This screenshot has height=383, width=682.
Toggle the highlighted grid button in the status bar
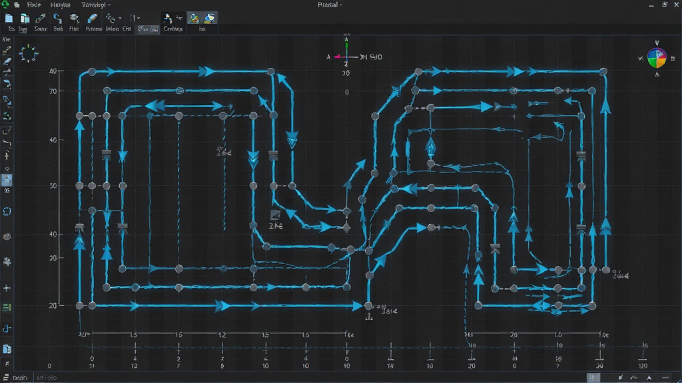[593, 378]
